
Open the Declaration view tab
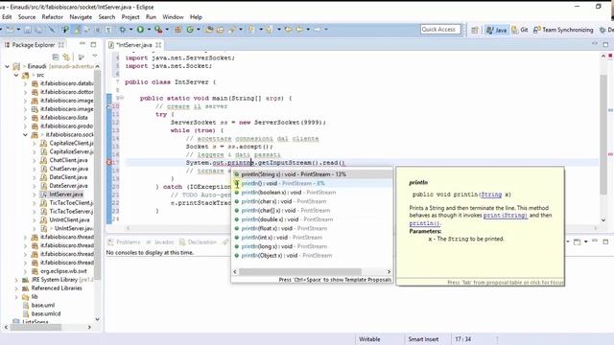[x=199, y=242]
